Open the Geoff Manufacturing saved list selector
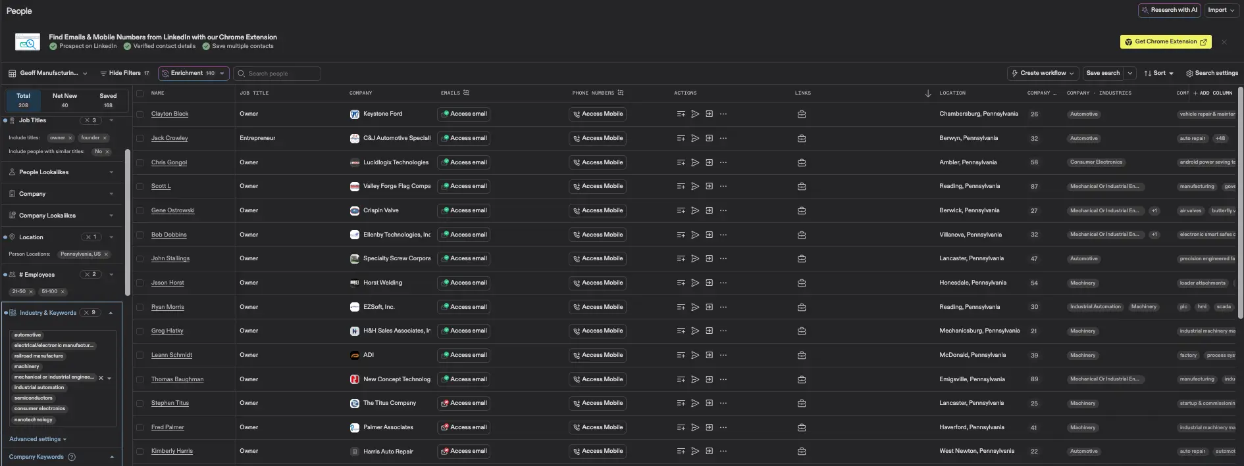 point(47,74)
